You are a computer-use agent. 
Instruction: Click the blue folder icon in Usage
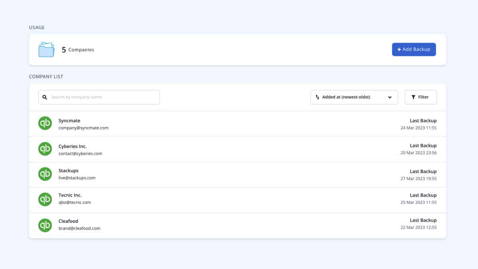[x=46, y=50]
